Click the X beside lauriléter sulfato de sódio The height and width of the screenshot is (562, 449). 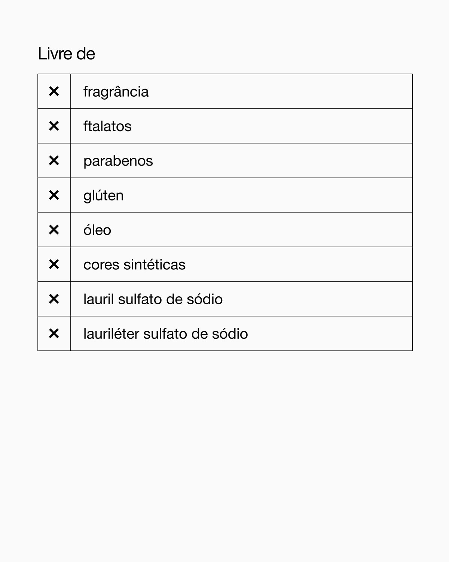coord(54,333)
